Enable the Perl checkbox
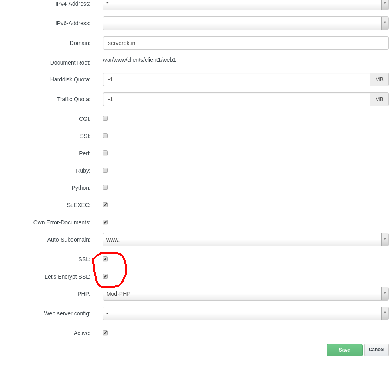 (x=105, y=153)
